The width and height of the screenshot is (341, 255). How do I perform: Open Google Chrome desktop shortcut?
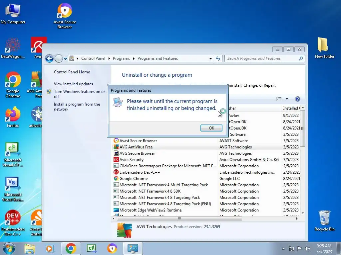click(13, 85)
